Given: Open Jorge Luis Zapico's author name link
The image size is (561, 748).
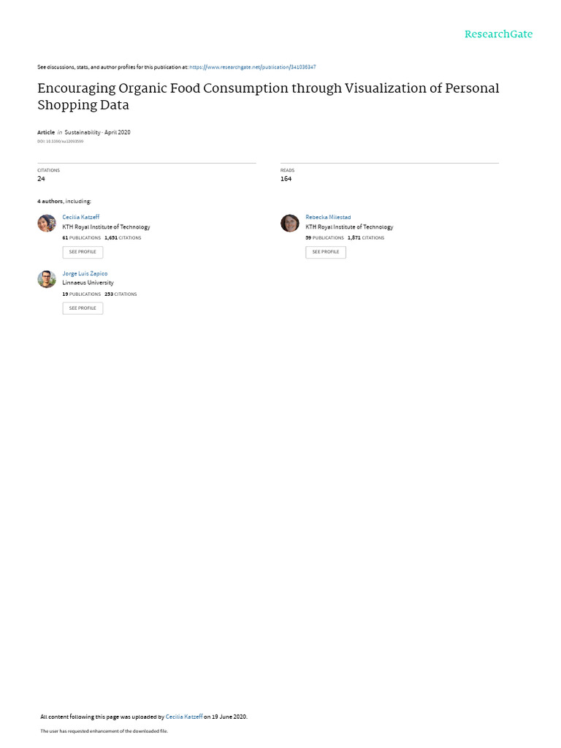Looking at the screenshot, I should tap(85, 273).
